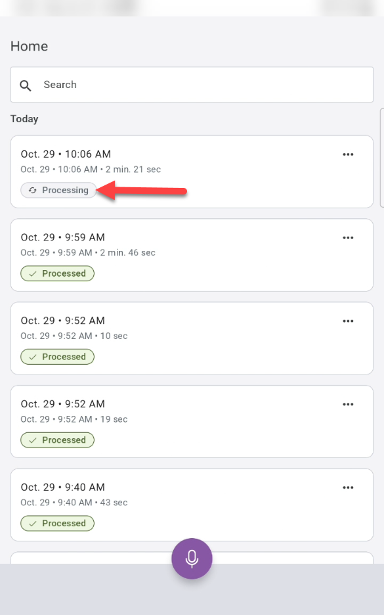The image size is (384, 615).
Task: Click the Processed chip on the 9:59 AM recording
Action: (57, 273)
